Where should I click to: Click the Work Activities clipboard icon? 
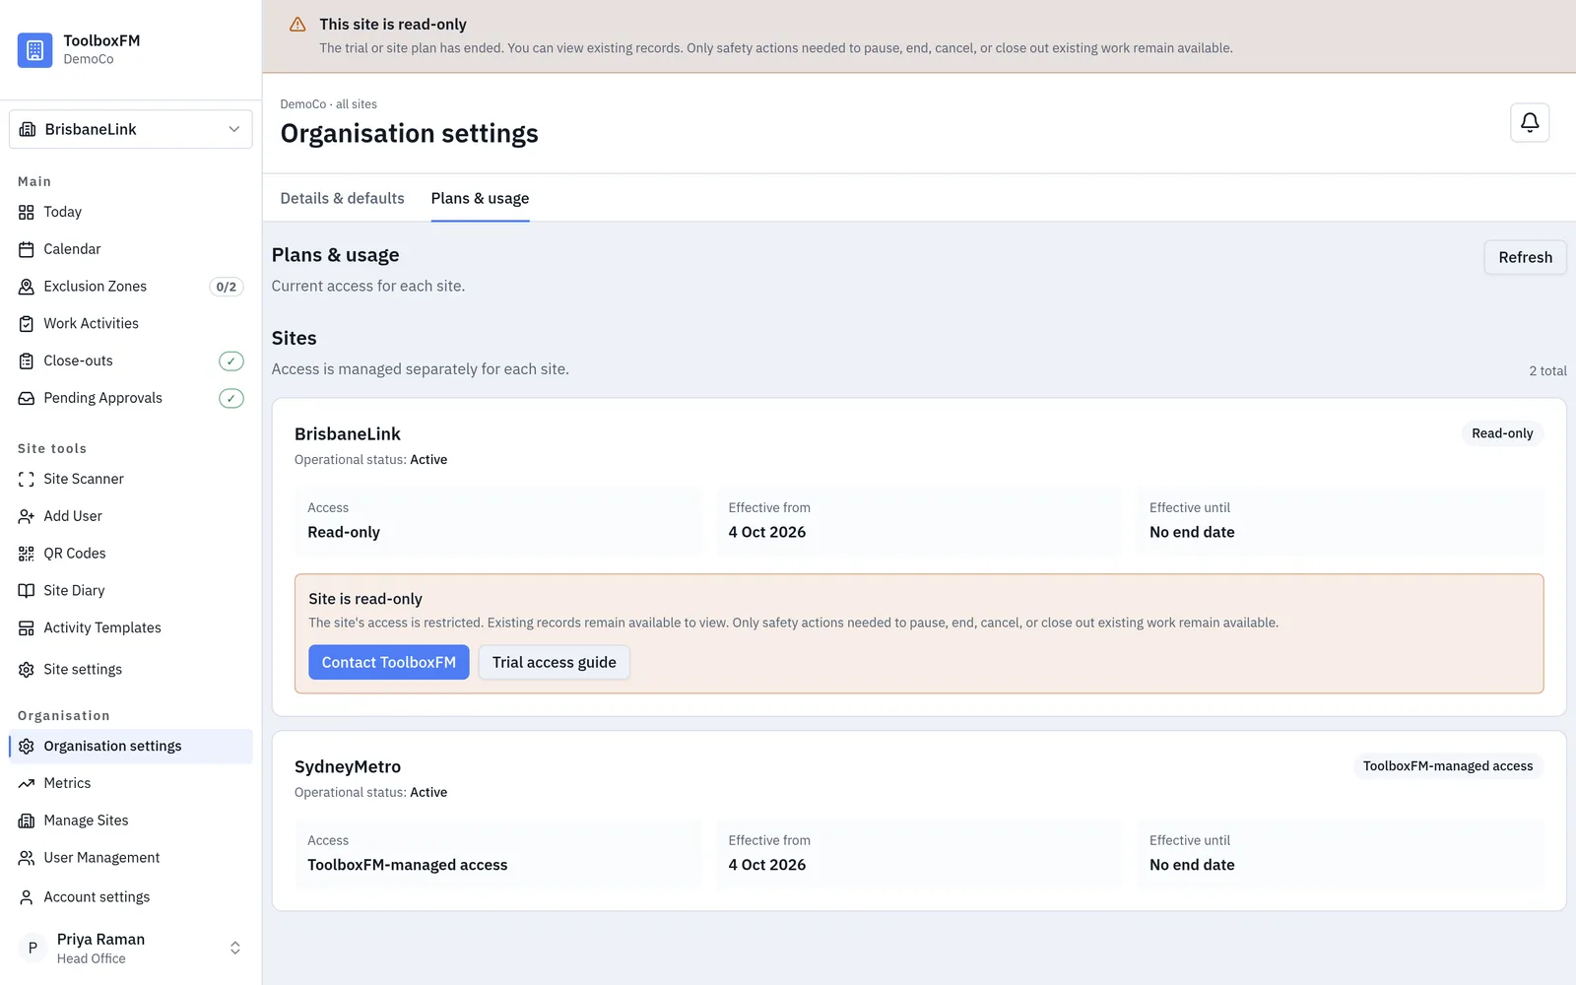(x=27, y=324)
